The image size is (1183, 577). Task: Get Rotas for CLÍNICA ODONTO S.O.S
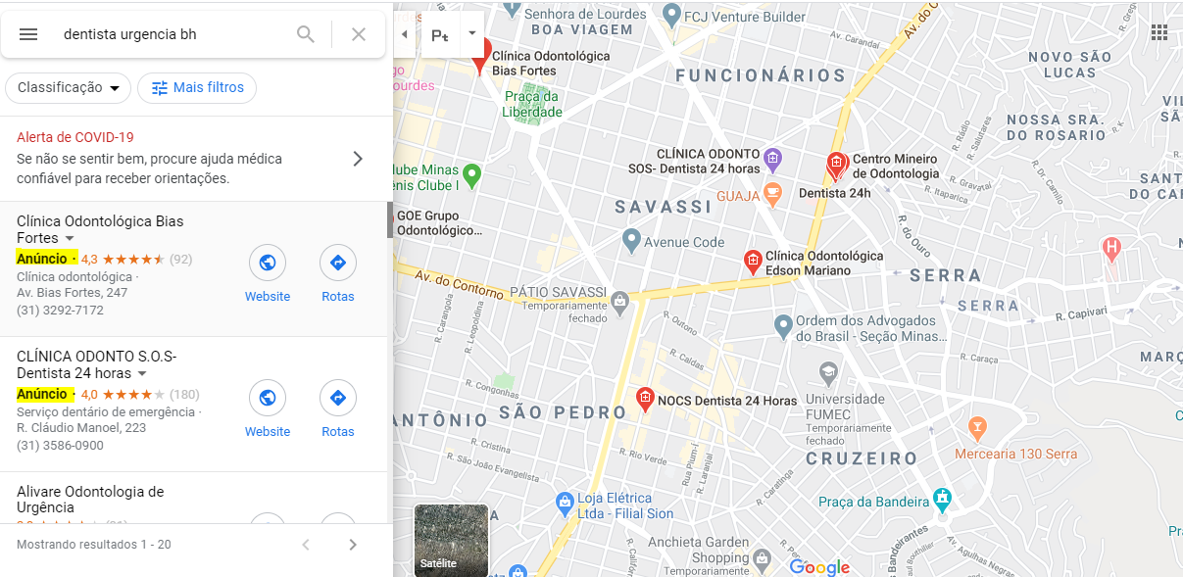point(338,410)
